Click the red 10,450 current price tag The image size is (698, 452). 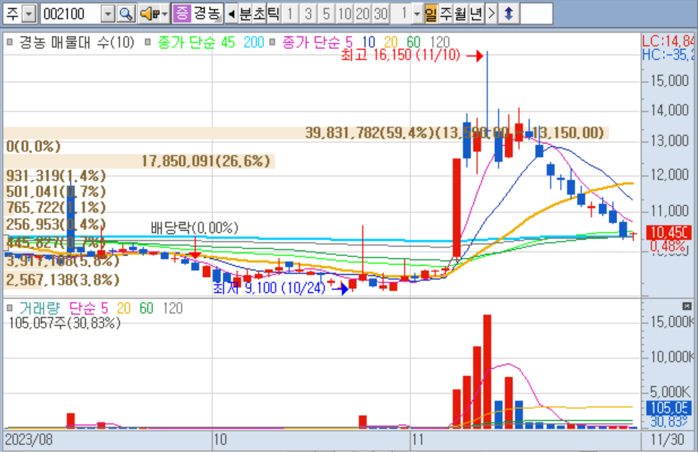pyautogui.click(x=669, y=232)
